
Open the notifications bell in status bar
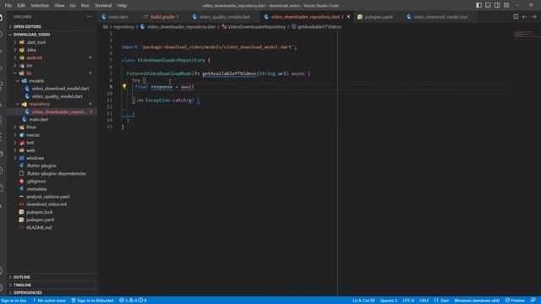pyautogui.click(x=533, y=301)
